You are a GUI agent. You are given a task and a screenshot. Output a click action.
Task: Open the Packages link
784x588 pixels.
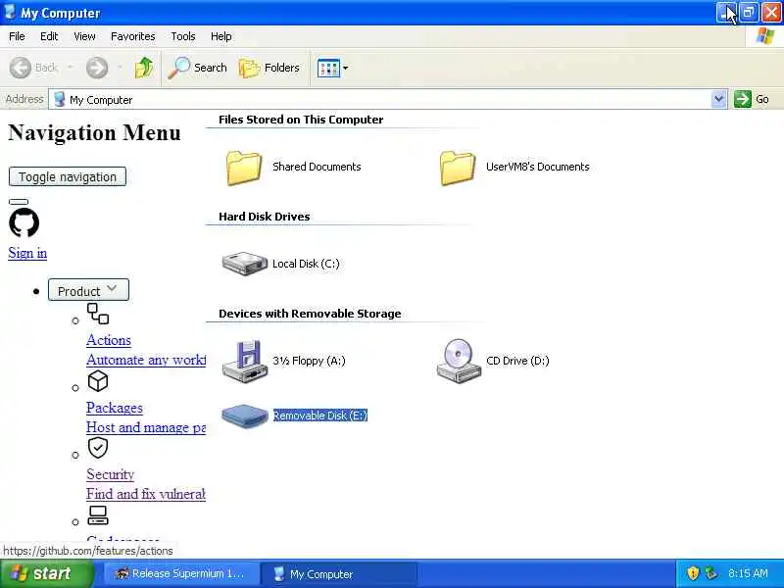115,408
